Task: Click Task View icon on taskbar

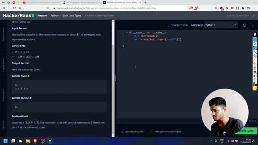Action: coord(13,141)
